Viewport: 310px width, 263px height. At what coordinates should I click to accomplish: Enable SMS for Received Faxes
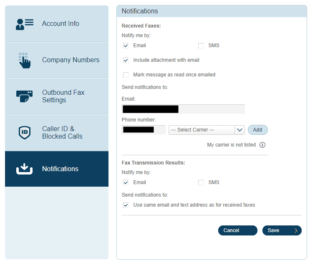[x=201, y=46]
